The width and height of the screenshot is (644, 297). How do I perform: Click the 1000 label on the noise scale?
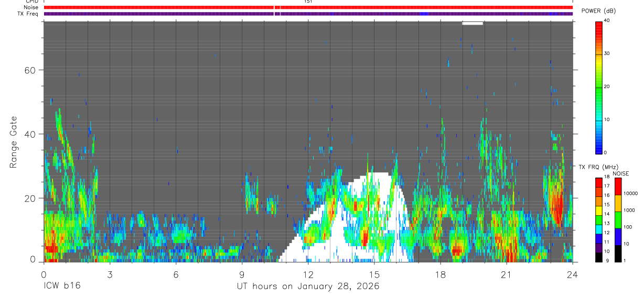pyautogui.click(x=629, y=210)
